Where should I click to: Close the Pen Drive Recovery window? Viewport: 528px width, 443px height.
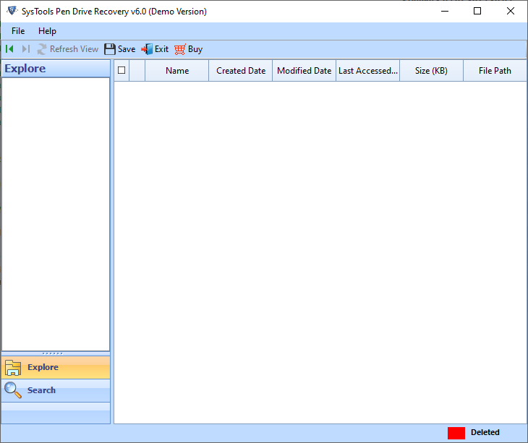tap(511, 11)
